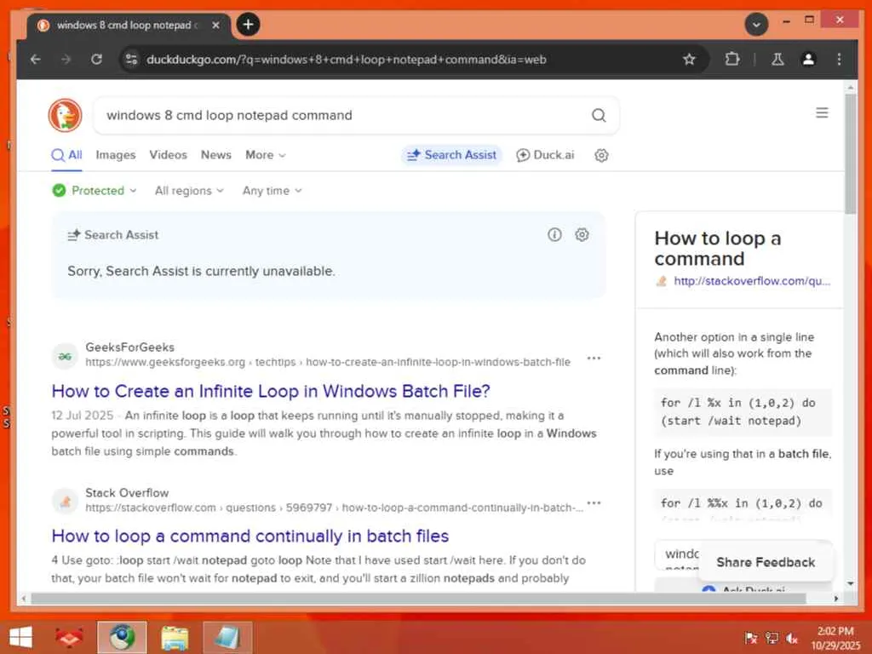Click the Share Feedback button
This screenshot has height=654, width=872.
point(766,562)
